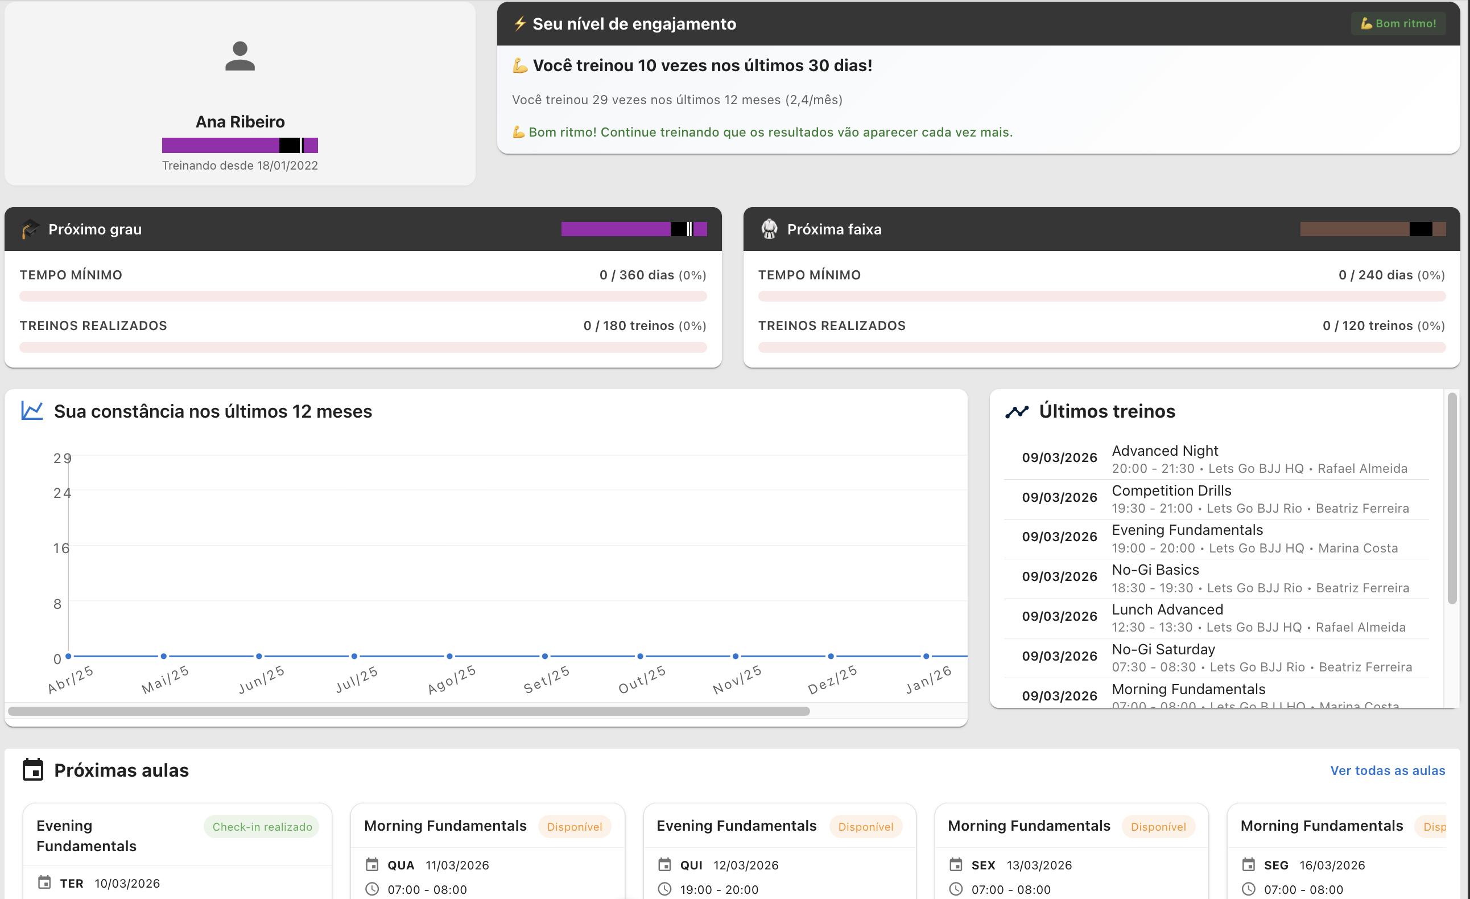Click the clock icon on the QUA Morning Fundamentals card
1470x899 pixels.
pyautogui.click(x=373, y=889)
